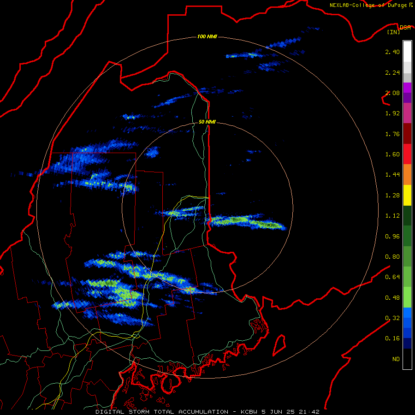The image size is (415, 415).
Task: Select the 0.64 legend value
Action: 392,277
